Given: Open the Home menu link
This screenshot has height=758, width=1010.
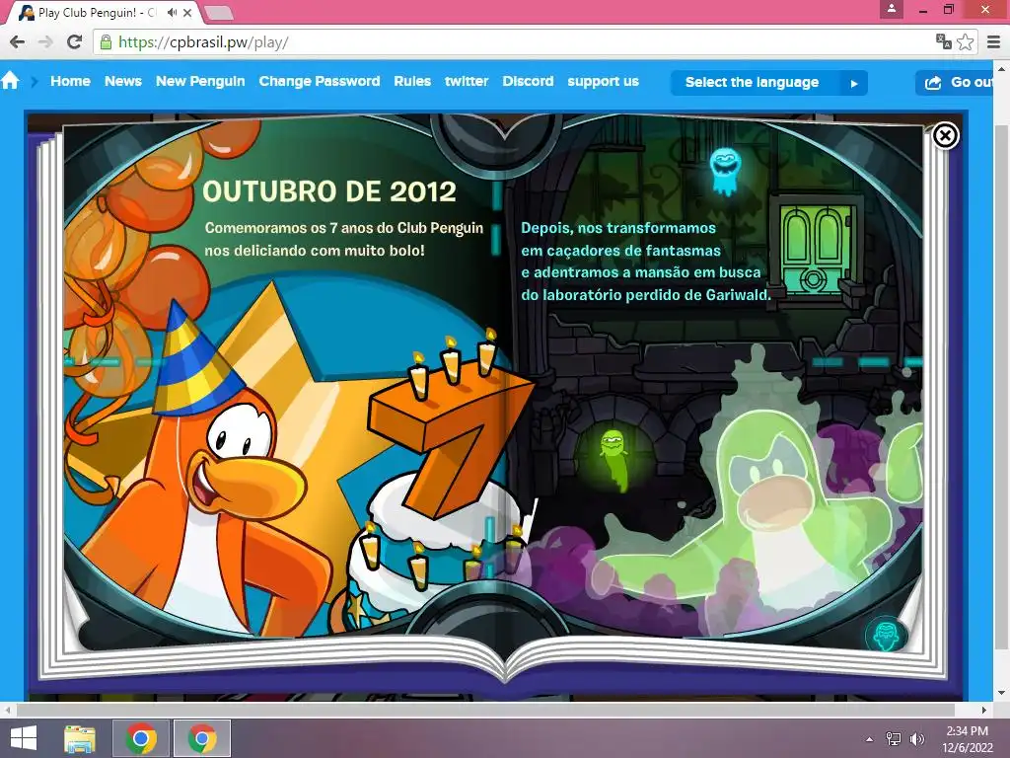Looking at the screenshot, I should 70,81.
